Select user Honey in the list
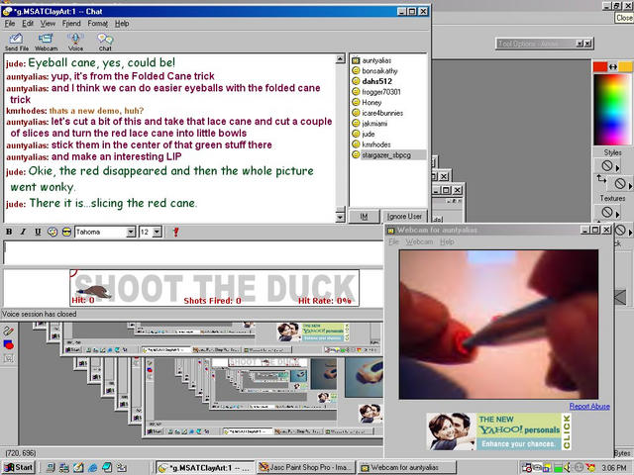 coord(371,103)
